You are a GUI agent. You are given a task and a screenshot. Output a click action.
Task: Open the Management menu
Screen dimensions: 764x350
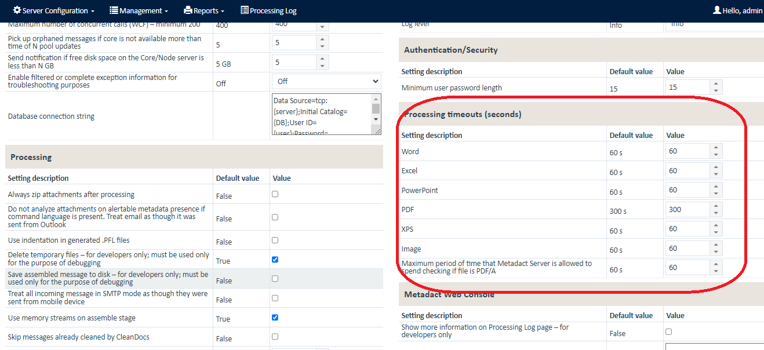[x=139, y=10]
